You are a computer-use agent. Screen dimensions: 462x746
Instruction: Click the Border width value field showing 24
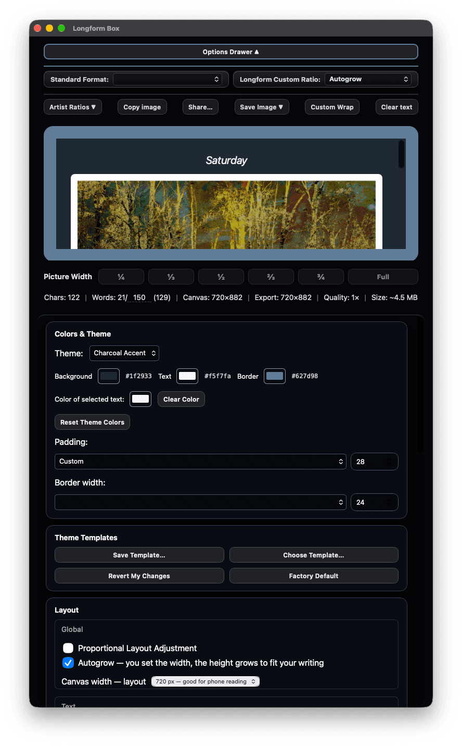pyautogui.click(x=375, y=502)
